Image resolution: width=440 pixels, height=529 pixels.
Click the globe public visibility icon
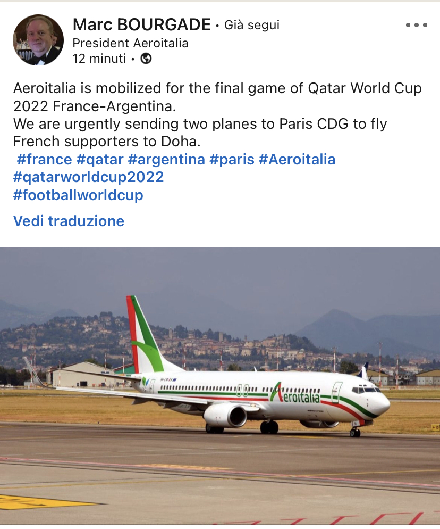click(x=146, y=59)
